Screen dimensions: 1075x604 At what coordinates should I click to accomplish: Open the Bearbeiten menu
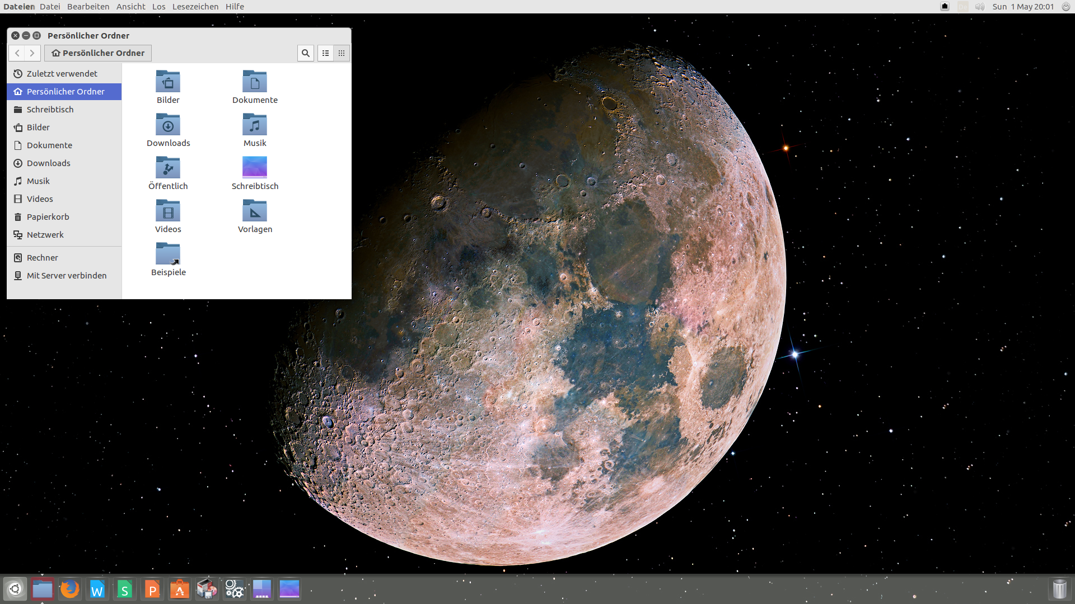click(88, 7)
